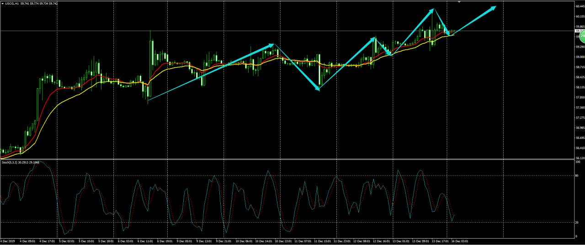Screen dimensions: 585x245
Task: Click the 59.000 price scale value
Action: (580, 57)
